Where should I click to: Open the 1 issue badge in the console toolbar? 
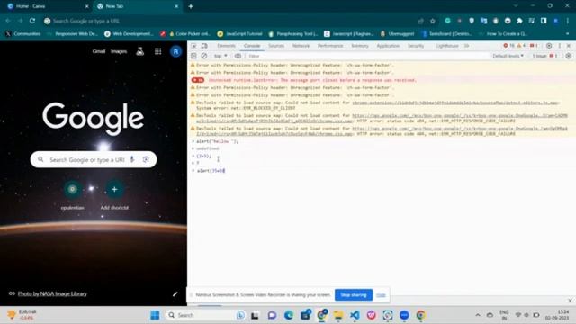(x=545, y=56)
